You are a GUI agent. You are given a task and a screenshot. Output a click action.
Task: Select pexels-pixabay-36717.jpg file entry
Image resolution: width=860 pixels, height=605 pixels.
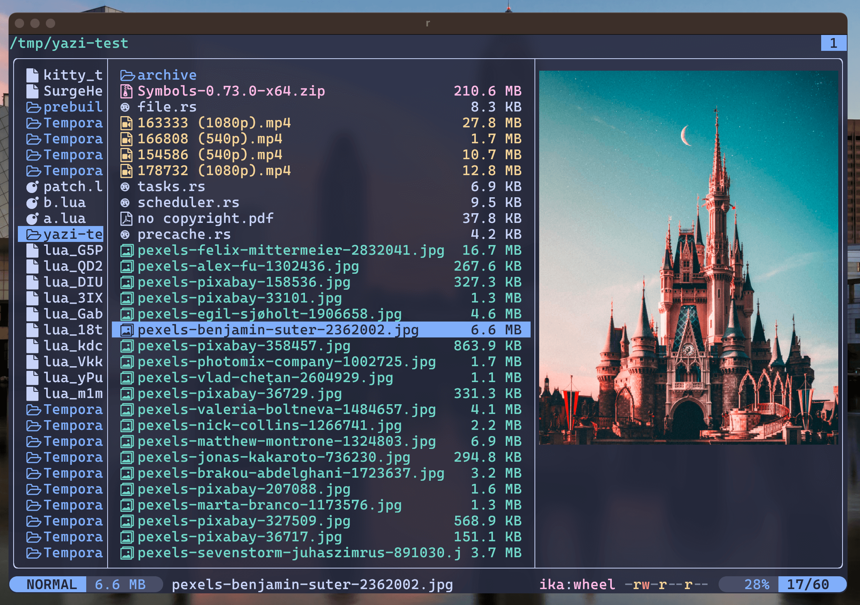(x=239, y=537)
